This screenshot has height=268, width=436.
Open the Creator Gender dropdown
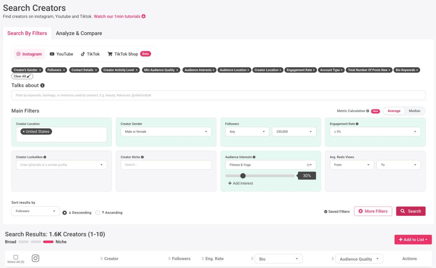click(166, 132)
